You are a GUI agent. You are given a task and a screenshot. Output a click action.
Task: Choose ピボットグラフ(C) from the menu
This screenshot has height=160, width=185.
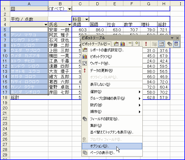click(112, 57)
